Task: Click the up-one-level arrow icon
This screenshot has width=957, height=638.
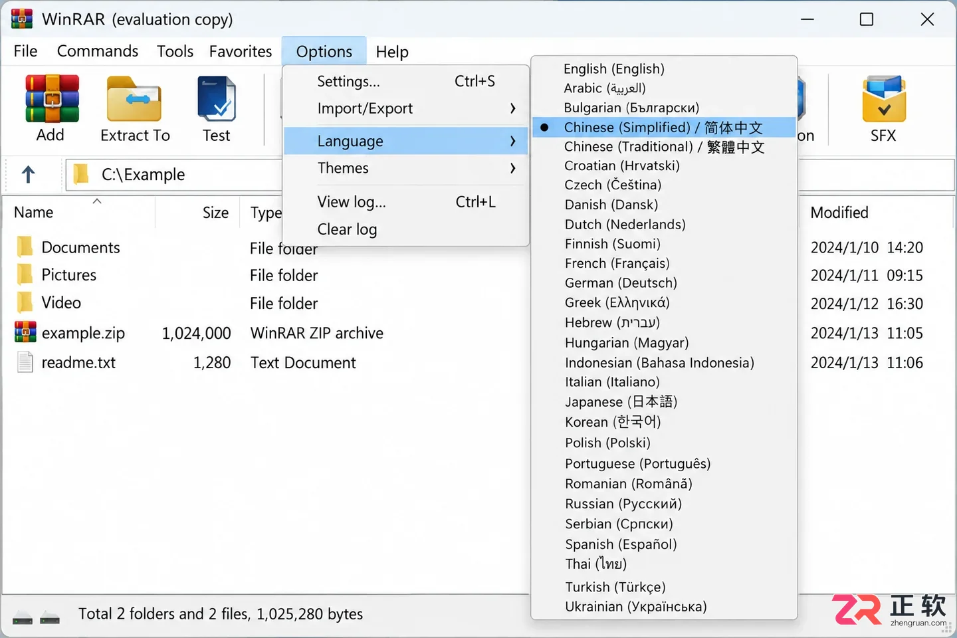Action: point(28,175)
